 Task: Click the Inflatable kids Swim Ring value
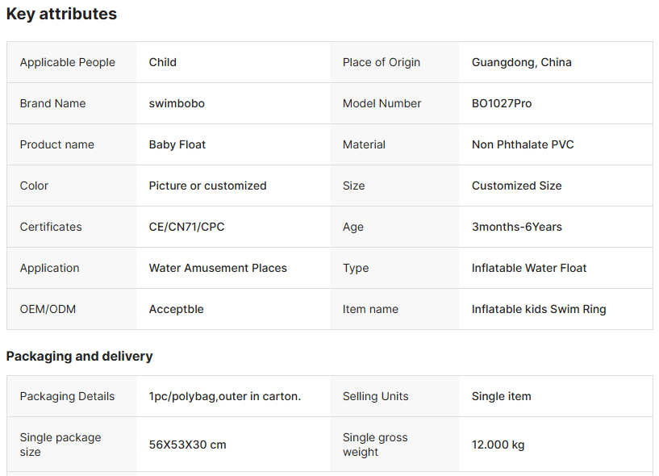(x=539, y=309)
